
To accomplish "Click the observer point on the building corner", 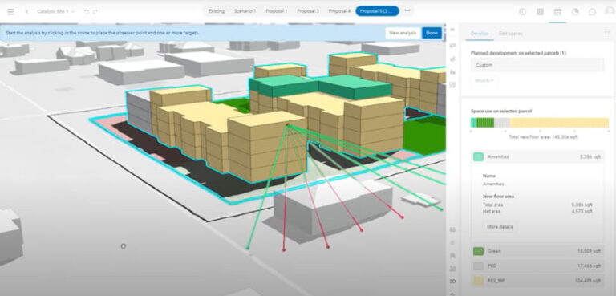I will click(x=287, y=124).
